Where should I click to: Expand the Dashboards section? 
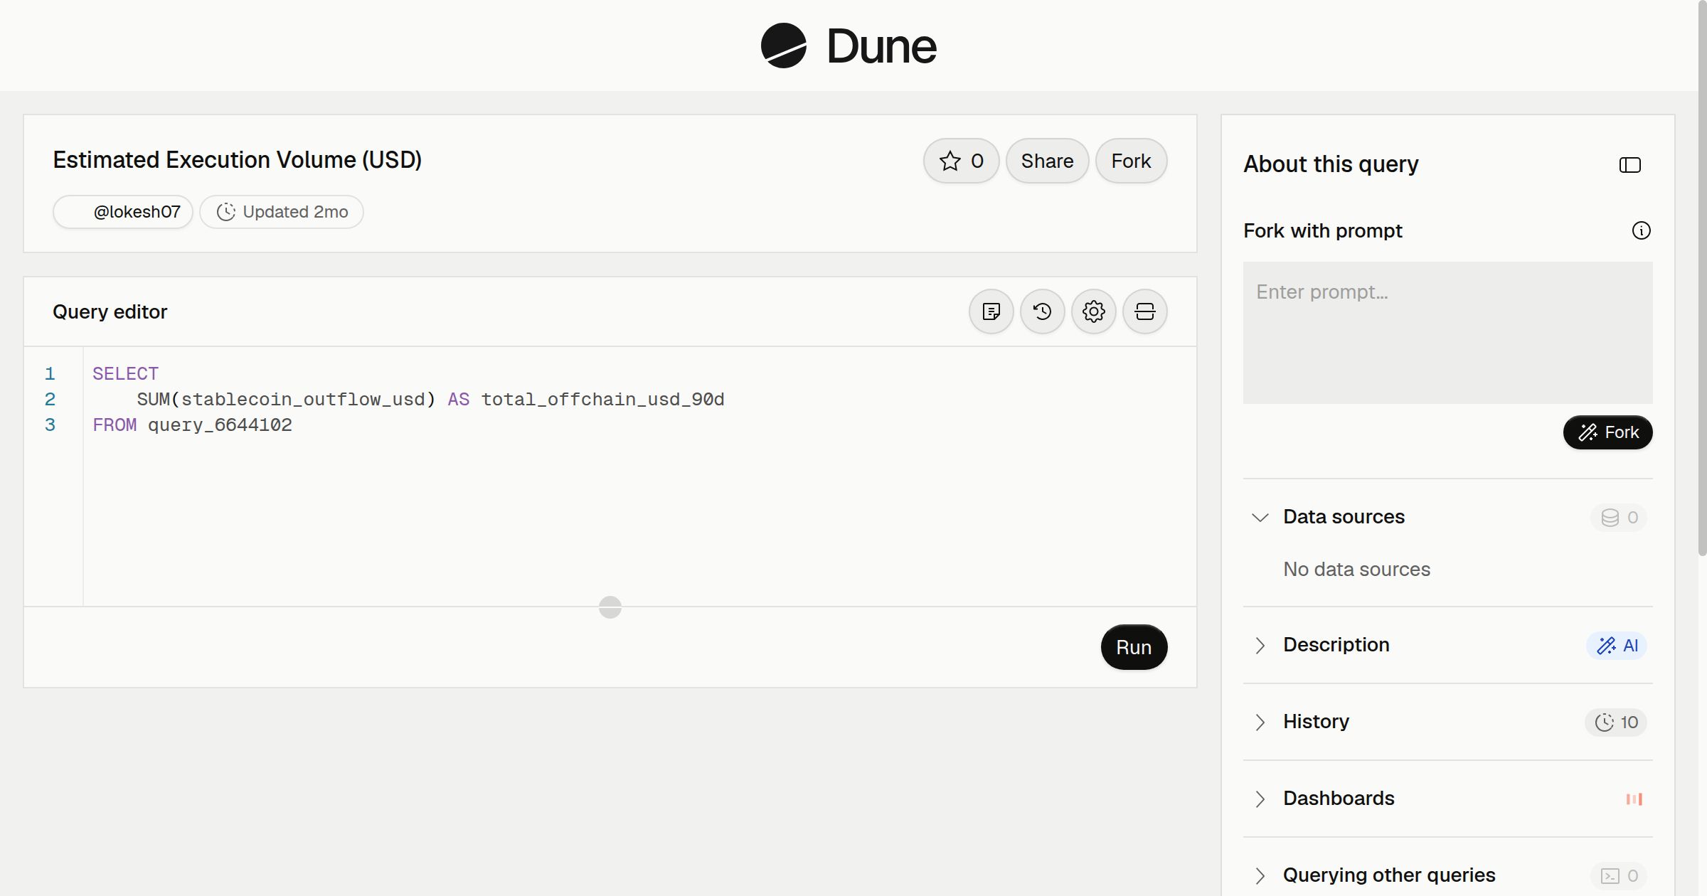[1260, 799]
